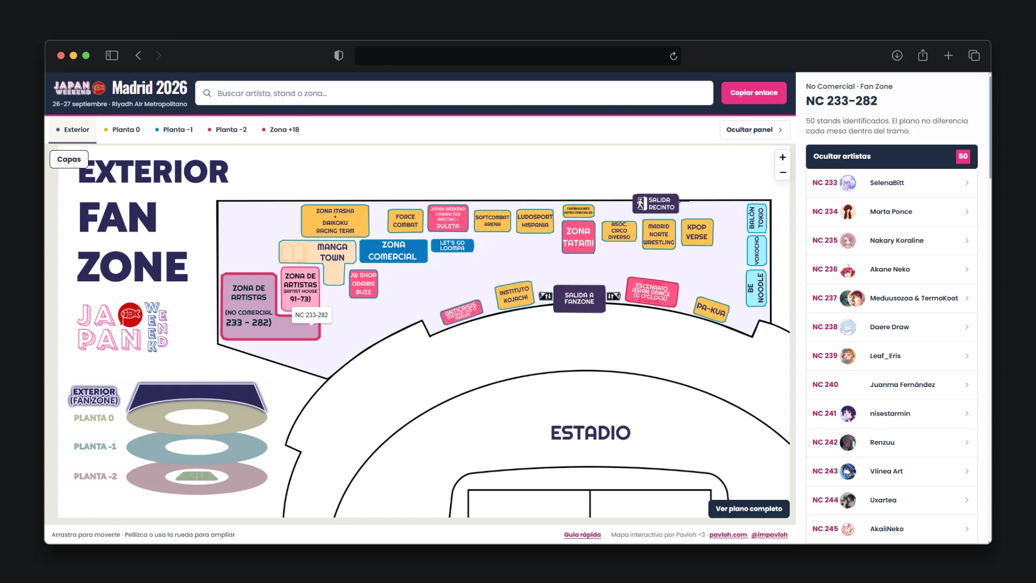Switch to the Planta -1 tab
1036x583 pixels.
[x=174, y=130]
